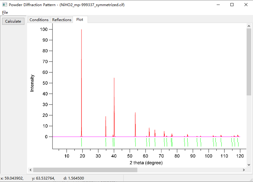Click the vertical scrollbar up arrow

click(249, 25)
